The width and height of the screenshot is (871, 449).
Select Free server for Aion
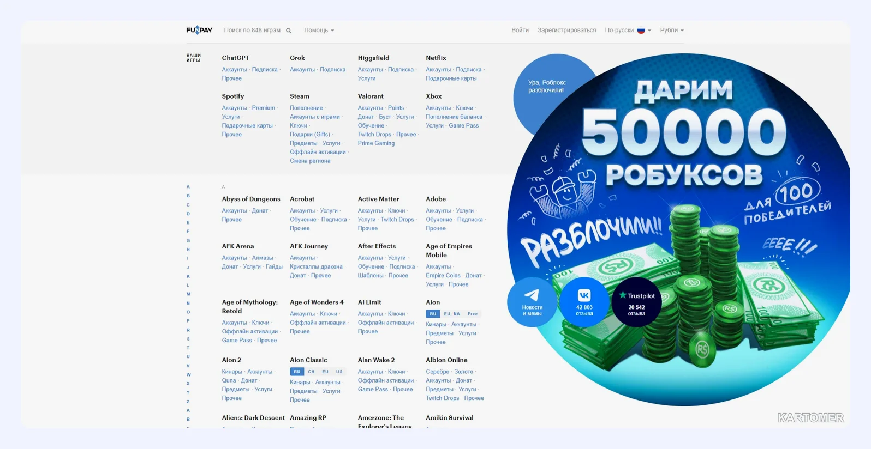pos(473,314)
